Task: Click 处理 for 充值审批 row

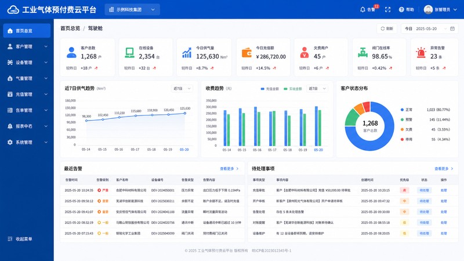Action: 444,190
